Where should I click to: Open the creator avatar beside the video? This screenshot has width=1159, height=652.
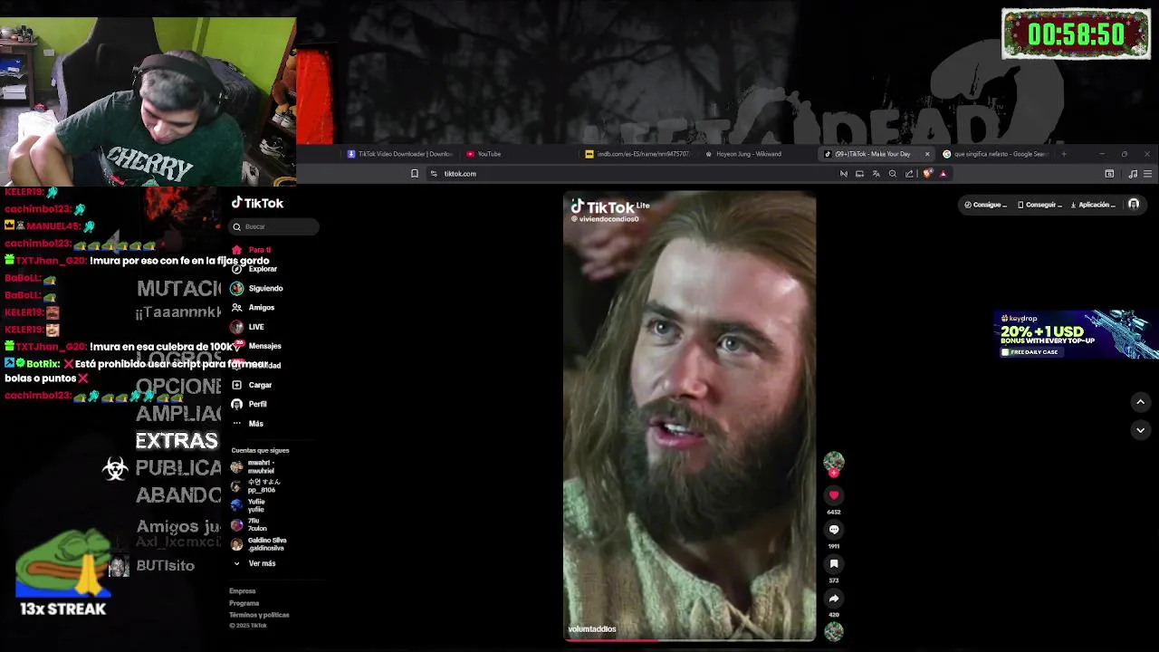point(834,462)
